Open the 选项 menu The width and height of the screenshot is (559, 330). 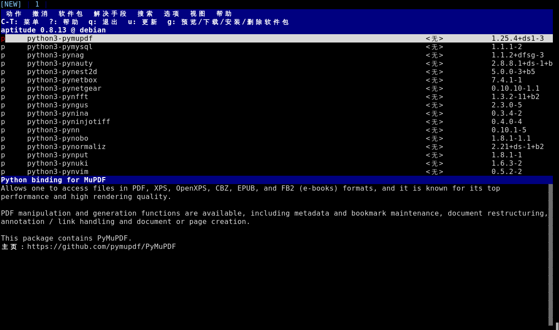click(171, 14)
